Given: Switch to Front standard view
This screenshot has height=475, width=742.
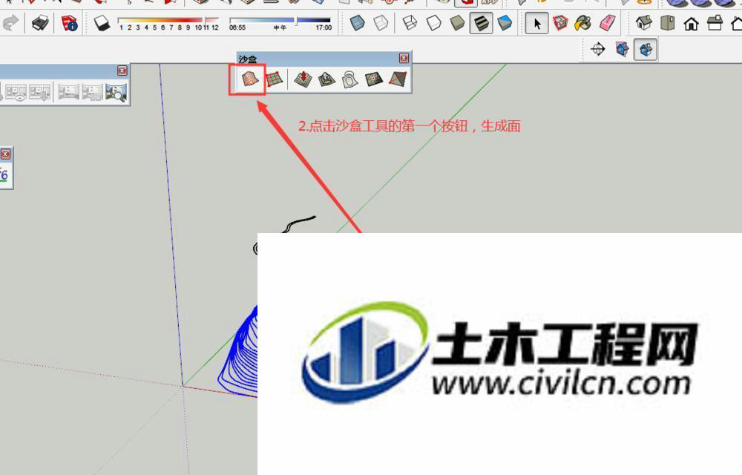Looking at the screenshot, I should pyautogui.click(x=691, y=23).
